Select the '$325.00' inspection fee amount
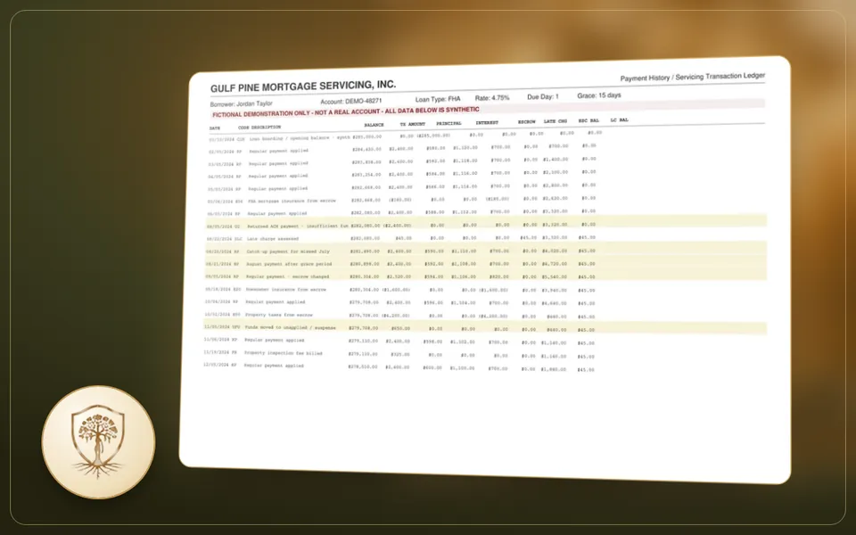The width and height of the screenshot is (856, 535). coord(400,354)
